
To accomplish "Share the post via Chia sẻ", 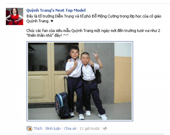I will [x=70, y=129].
